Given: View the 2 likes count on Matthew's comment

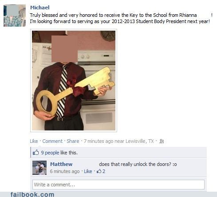Looking at the screenshot, I should coord(104,171).
